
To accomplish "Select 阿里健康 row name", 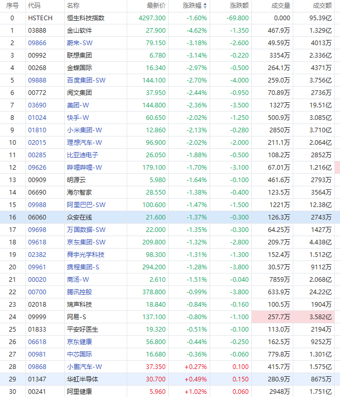I will [79, 392].
